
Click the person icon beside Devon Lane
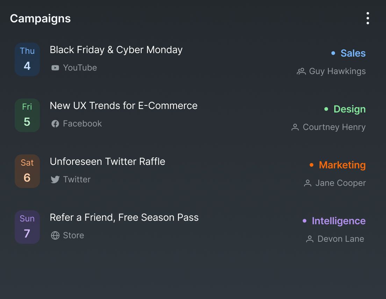pyautogui.click(x=310, y=239)
